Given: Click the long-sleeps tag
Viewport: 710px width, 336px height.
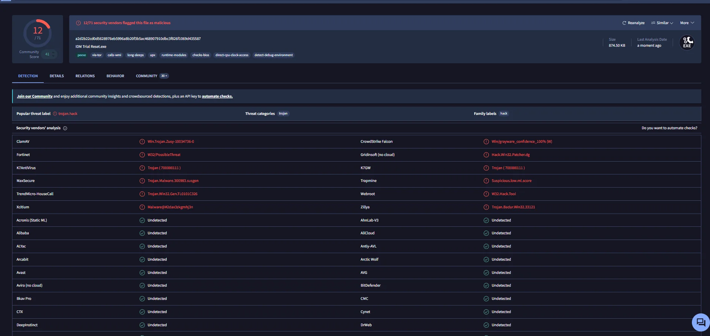Looking at the screenshot, I should point(135,55).
